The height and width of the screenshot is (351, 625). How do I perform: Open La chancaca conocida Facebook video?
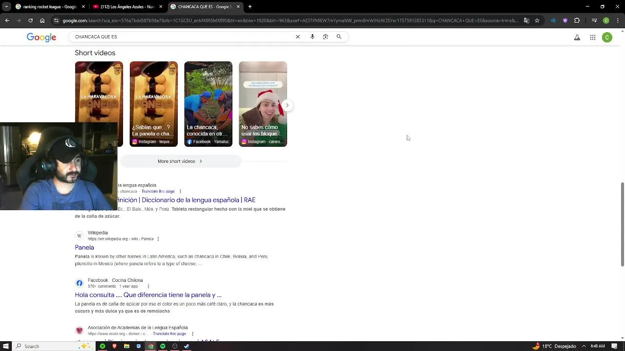pyautogui.click(x=208, y=104)
